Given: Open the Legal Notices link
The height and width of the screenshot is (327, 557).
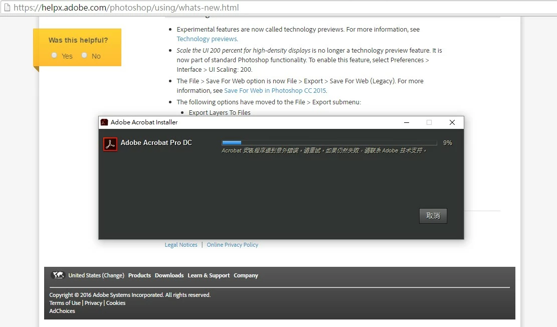Looking at the screenshot, I should 181,245.
